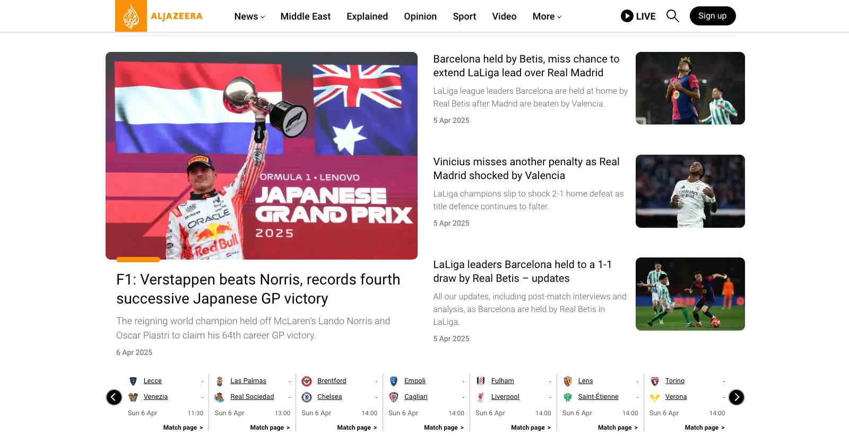849x445 pixels.
Task: Click the Torino club crest
Action: [655, 381]
